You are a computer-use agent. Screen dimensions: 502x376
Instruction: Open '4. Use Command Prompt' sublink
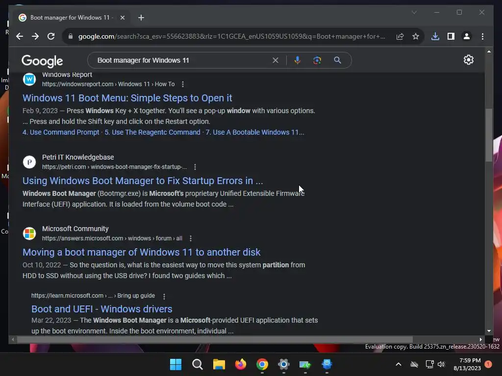coord(61,132)
